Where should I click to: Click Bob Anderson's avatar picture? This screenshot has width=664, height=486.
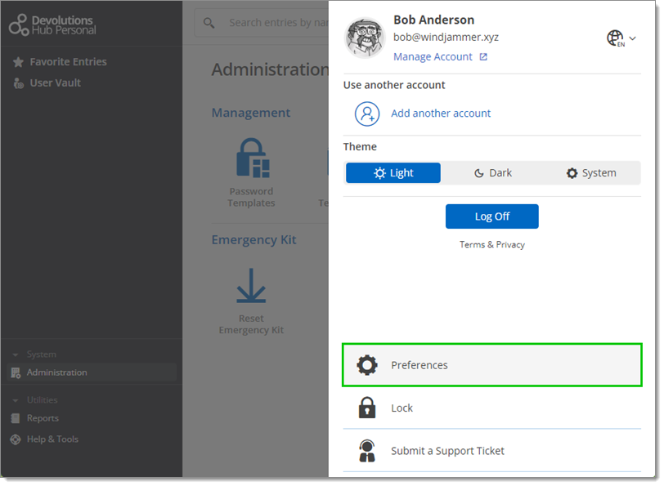point(365,38)
